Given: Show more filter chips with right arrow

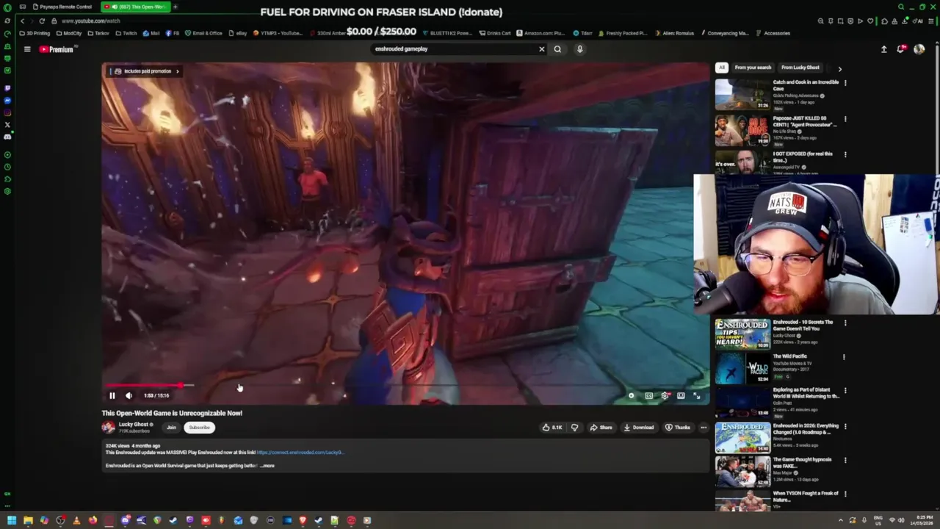Looking at the screenshot, I should [840, 69].
